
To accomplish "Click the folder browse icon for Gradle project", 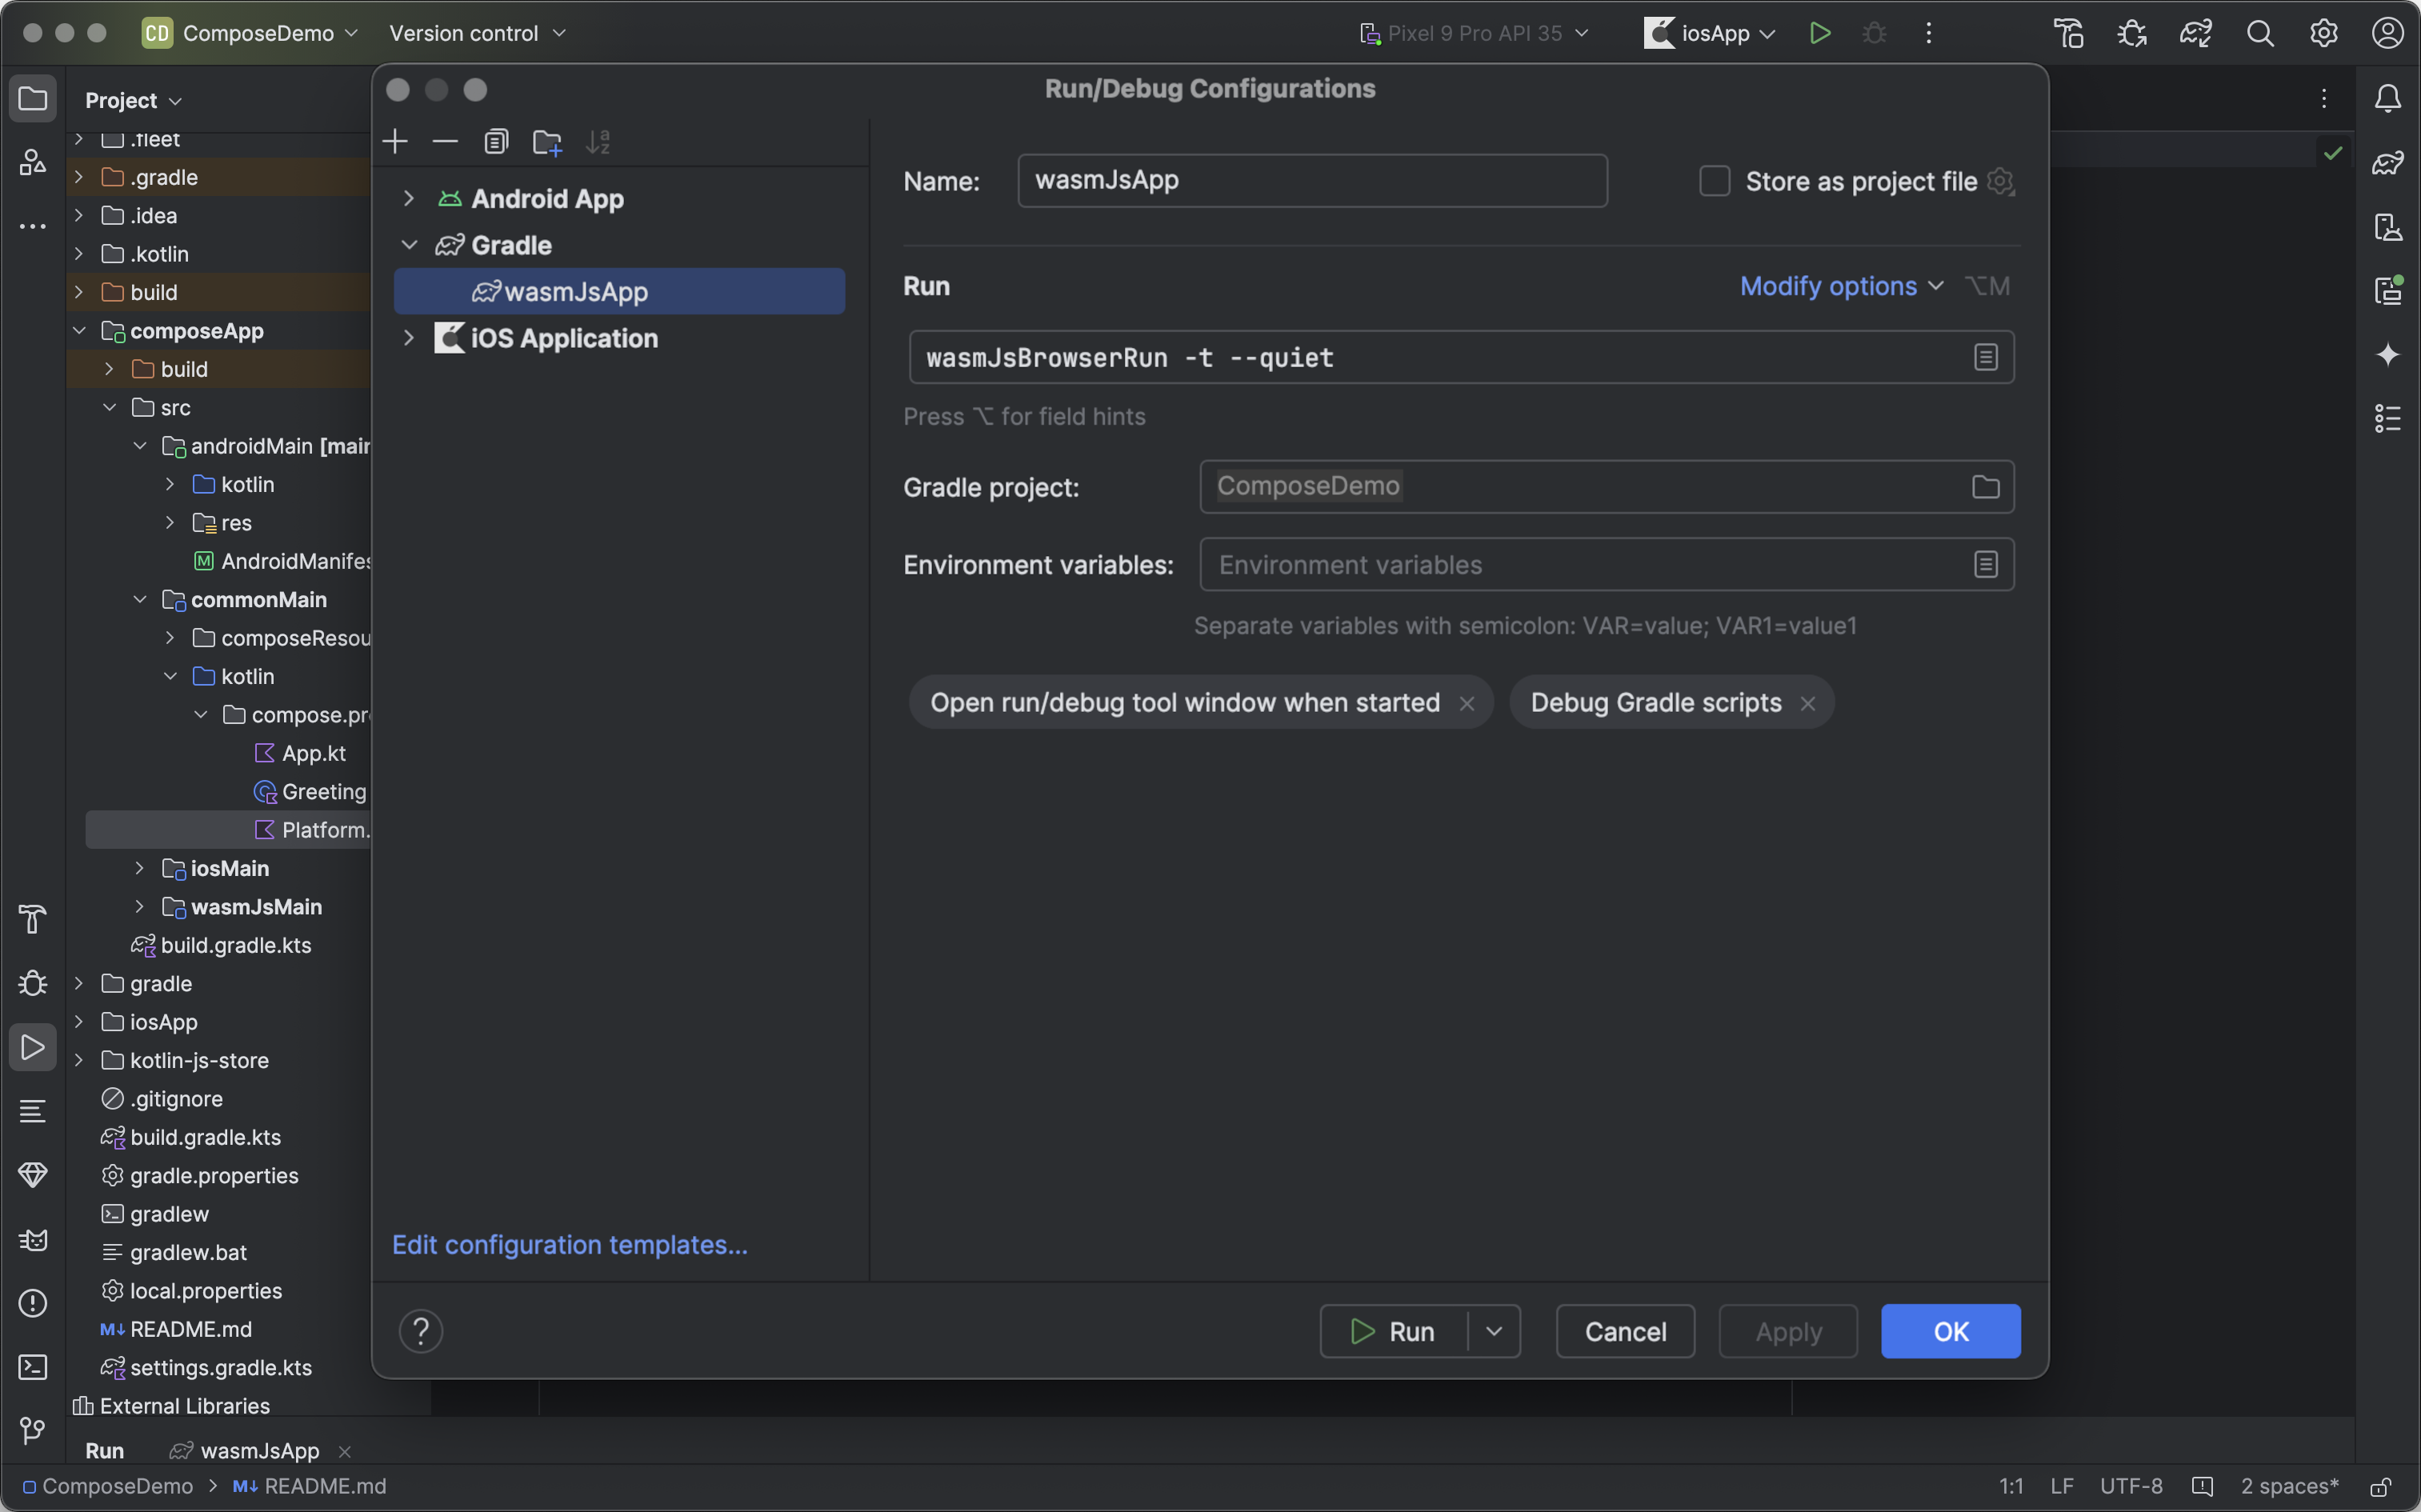I will (x=1986, y=486).
